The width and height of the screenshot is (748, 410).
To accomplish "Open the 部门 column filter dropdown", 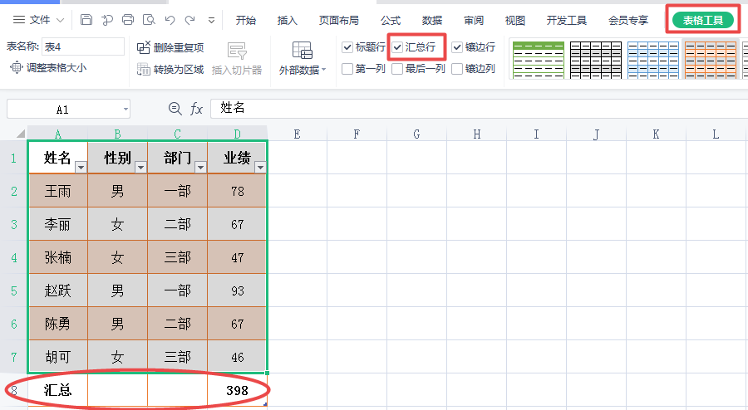I will tap(201, 167).
